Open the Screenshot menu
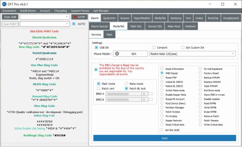242x147 pixels. click(x=9, y=11)
